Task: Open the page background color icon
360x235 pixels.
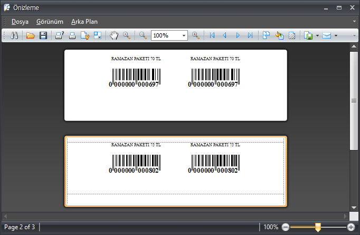Action: click(x=279, y=35)
